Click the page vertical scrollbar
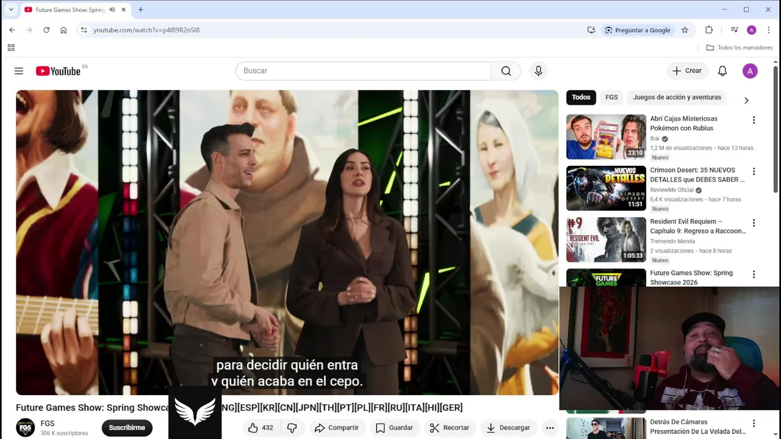The height and width of the screenshot is (439, 781). [x=776, y=128]
